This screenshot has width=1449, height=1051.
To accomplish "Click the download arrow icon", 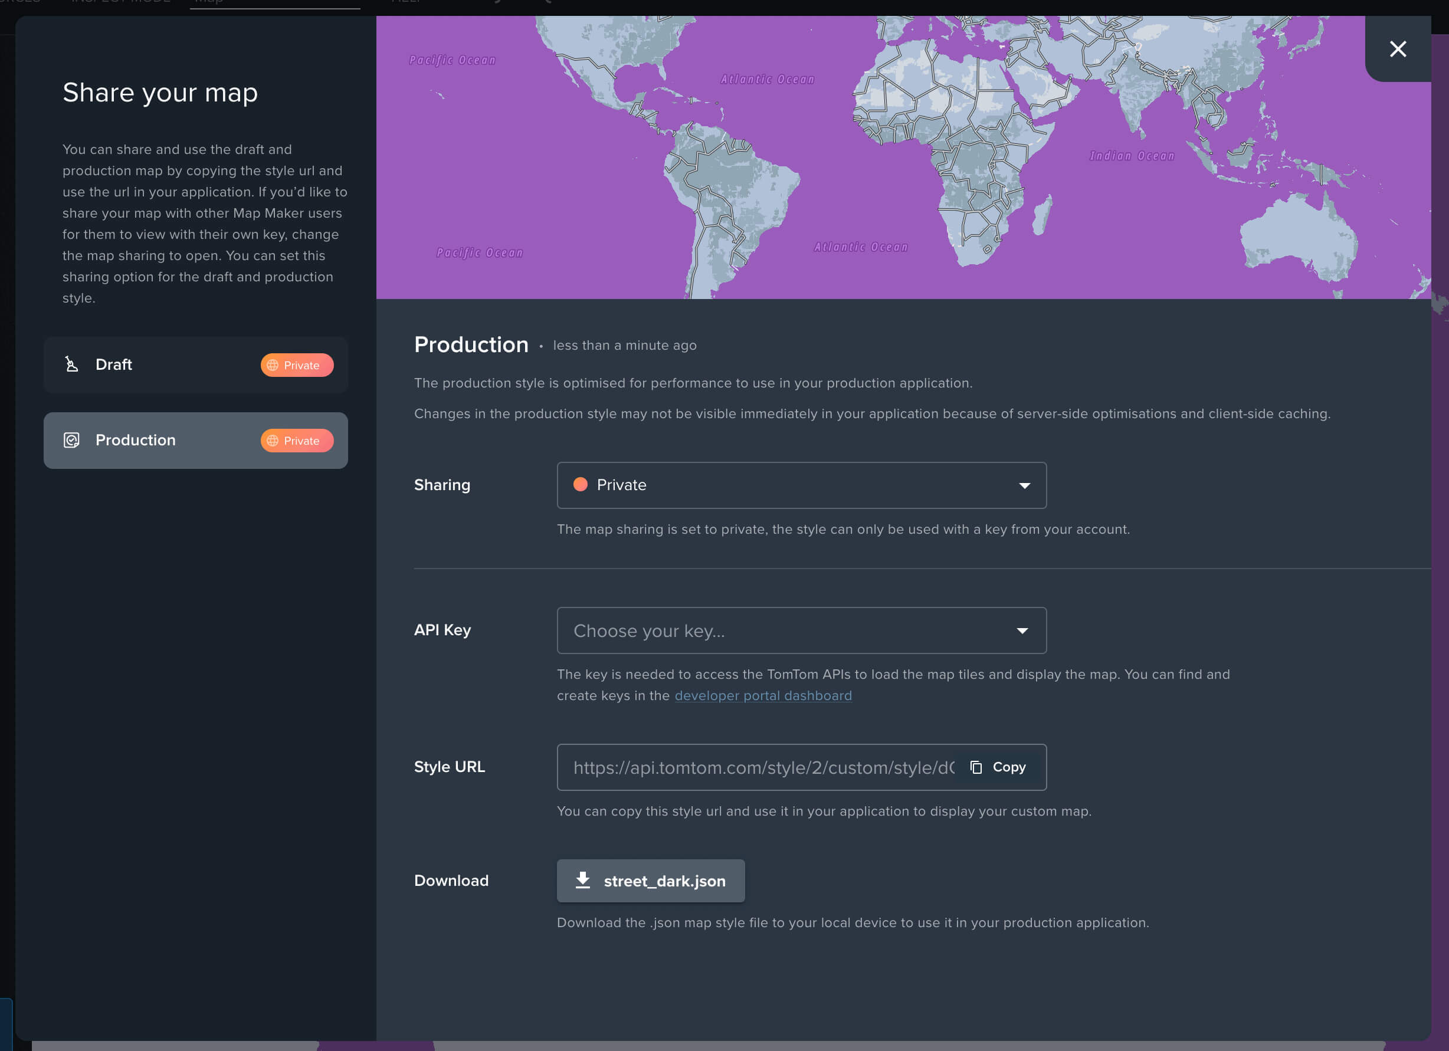I will 583,881.
